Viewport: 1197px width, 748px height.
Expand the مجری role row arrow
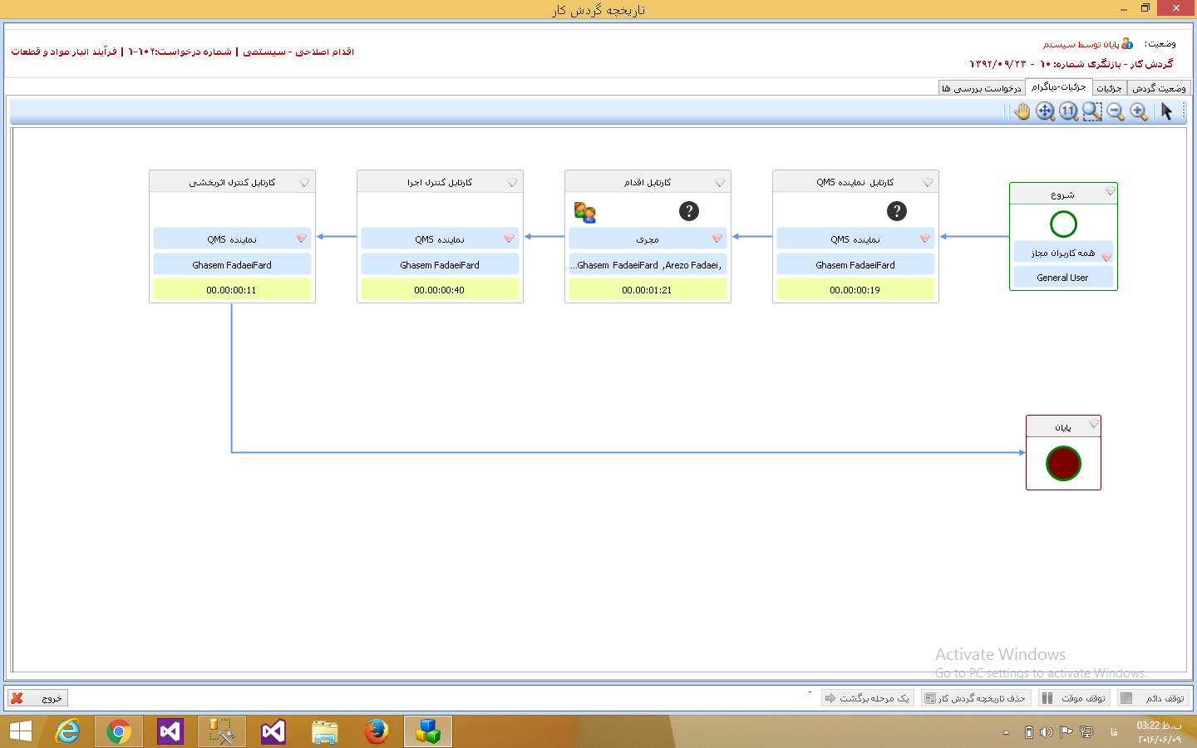coord(717,239)
